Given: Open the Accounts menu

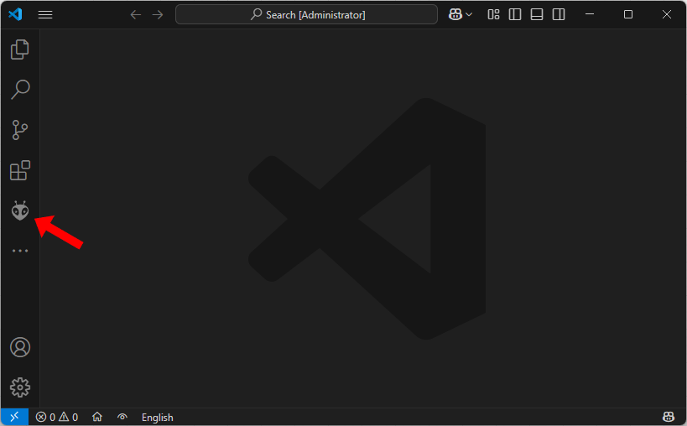Looking at the screenshot, I should coord(20,347).
